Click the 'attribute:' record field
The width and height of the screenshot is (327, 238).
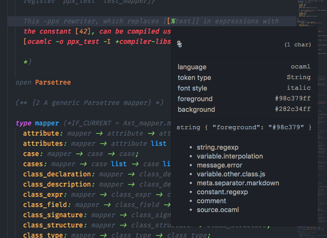(x=43, y=133)
